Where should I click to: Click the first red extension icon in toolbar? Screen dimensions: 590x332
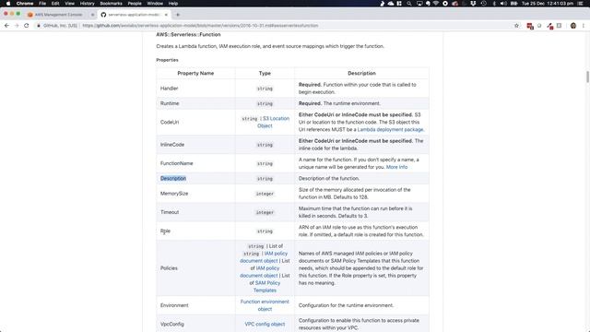(530, 26)
